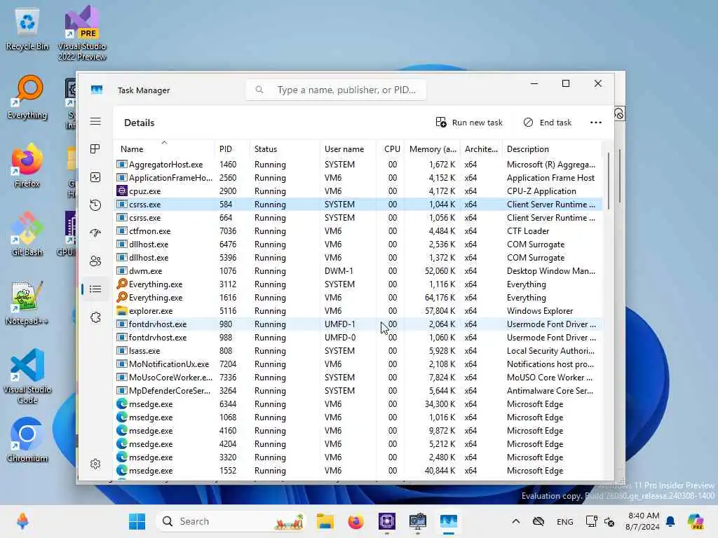Screen dimensions: 718x538
Task: Select dwm.exe process row
Action: [x=358, y=271]
